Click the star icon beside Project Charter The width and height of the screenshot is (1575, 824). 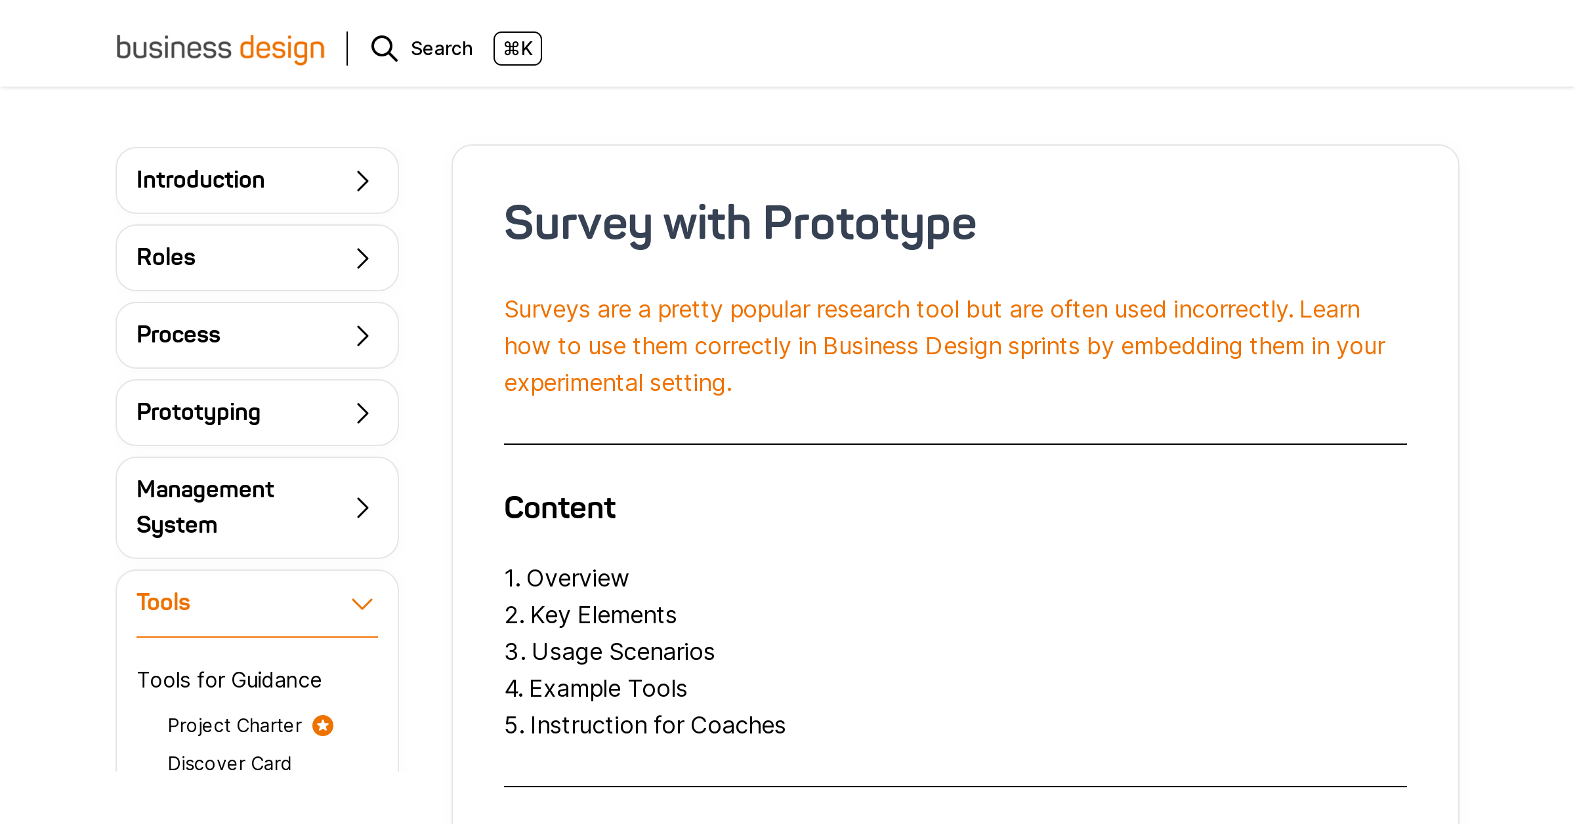(322, 726)
